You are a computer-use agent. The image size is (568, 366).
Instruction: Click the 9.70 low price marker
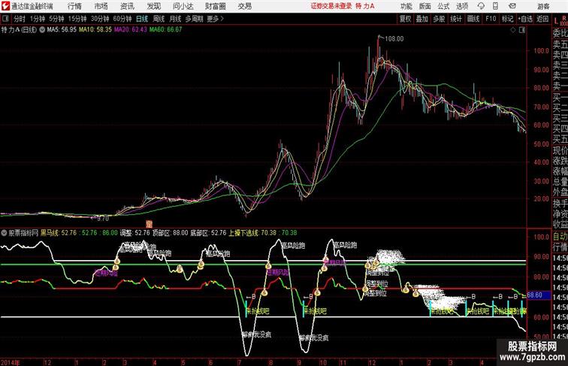tap(103, 219)
